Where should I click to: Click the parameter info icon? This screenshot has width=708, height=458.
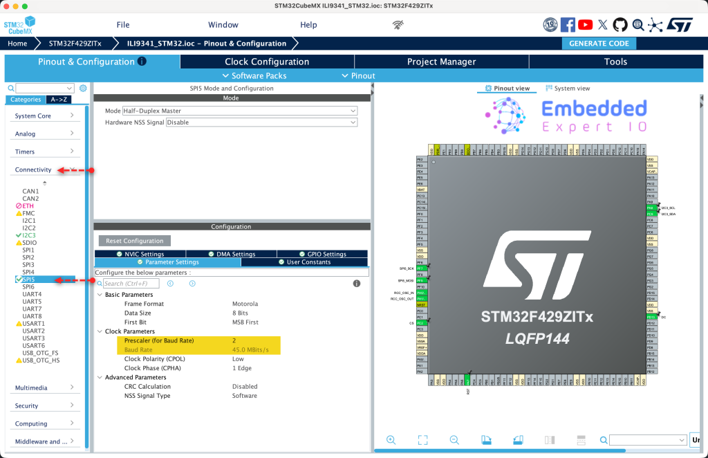357,284
